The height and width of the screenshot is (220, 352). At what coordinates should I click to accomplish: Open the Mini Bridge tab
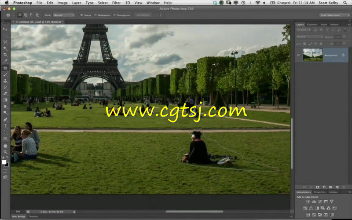click(x=18, y=216)
